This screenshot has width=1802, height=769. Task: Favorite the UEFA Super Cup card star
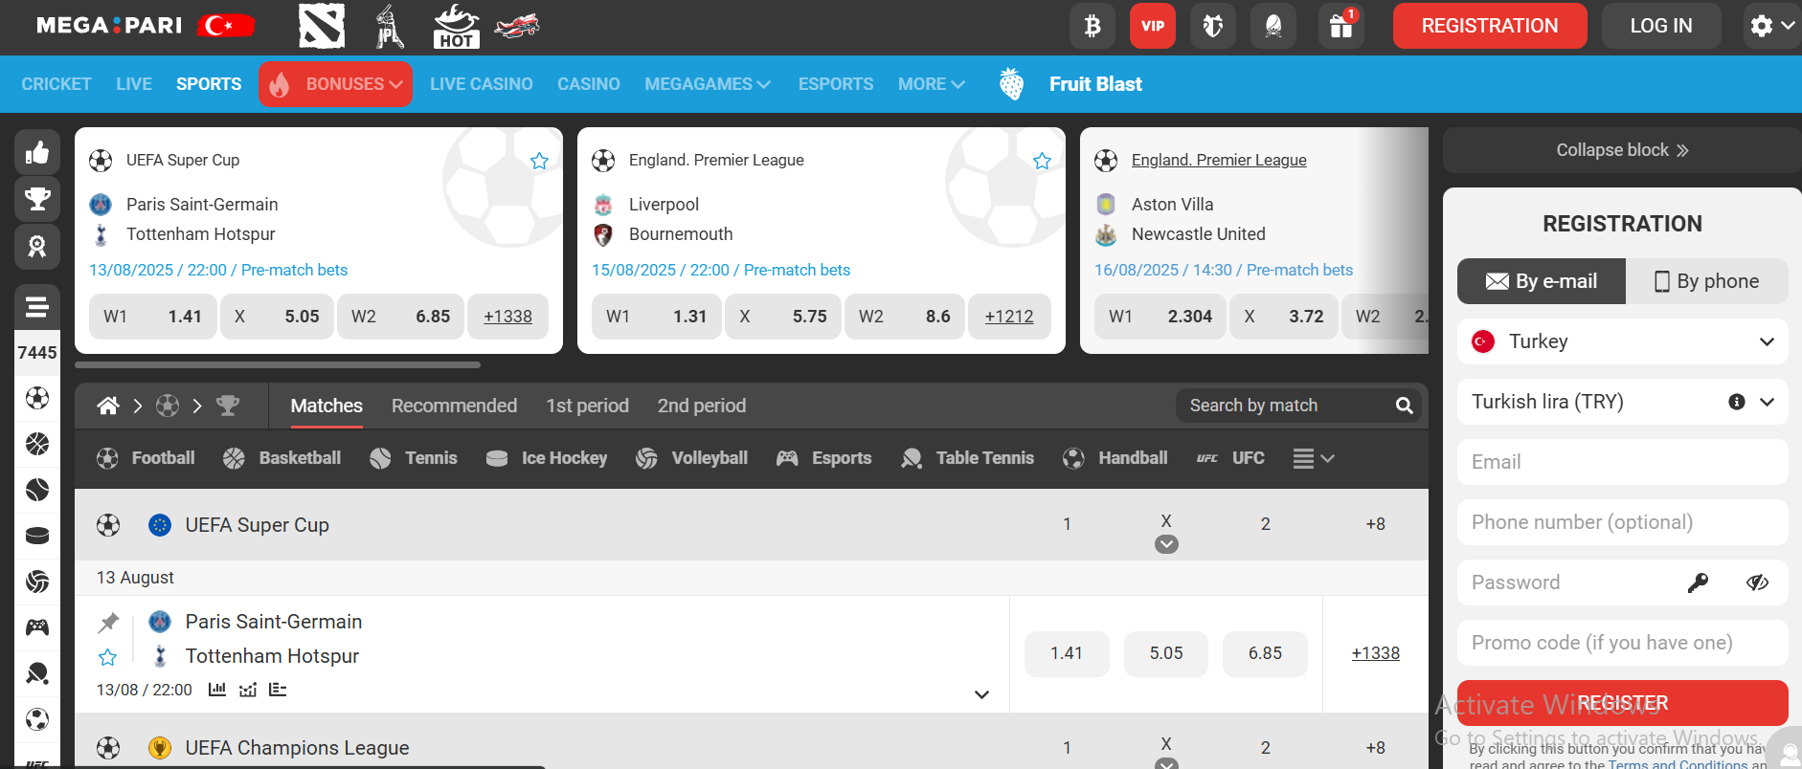point(539,161)
